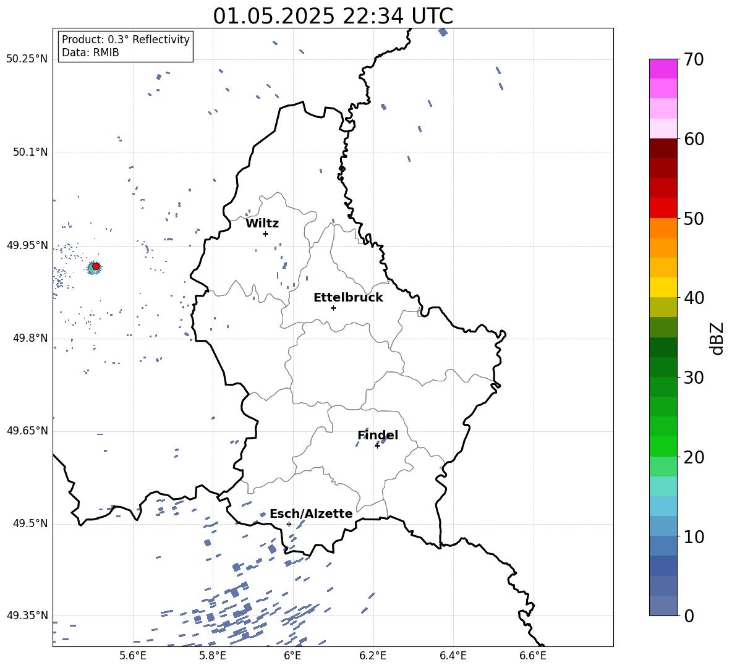Click the yellow colorbar swatch just above 40

(x=663, y=287)
